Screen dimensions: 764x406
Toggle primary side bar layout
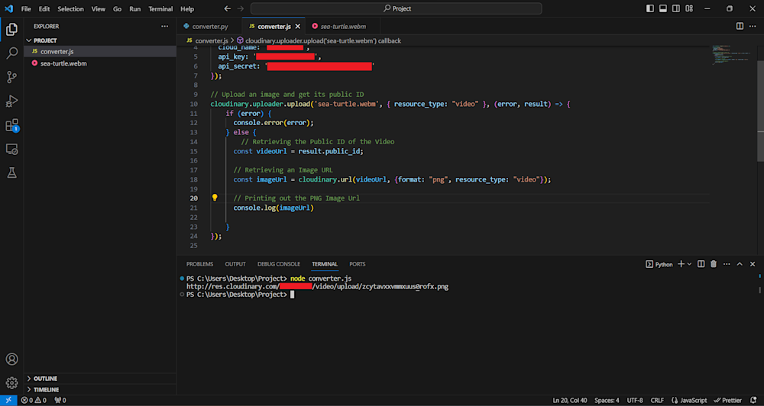[x=650, y=8]
